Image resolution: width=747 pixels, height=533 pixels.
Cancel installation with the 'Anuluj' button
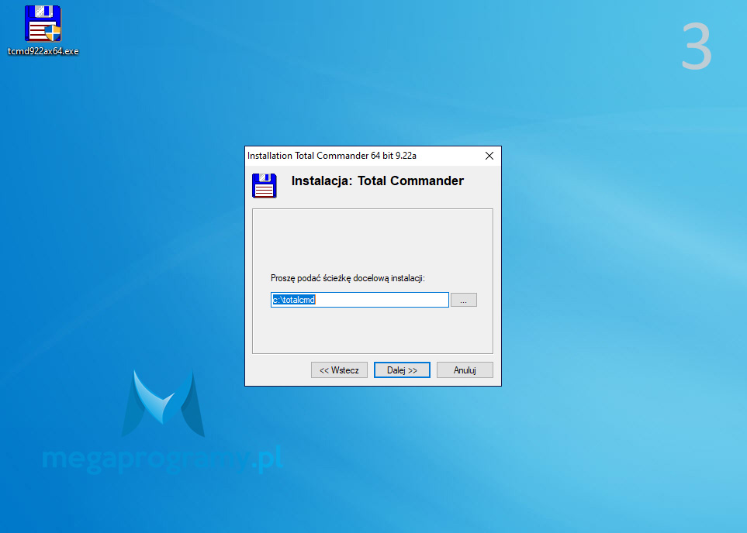click(465, 370)
